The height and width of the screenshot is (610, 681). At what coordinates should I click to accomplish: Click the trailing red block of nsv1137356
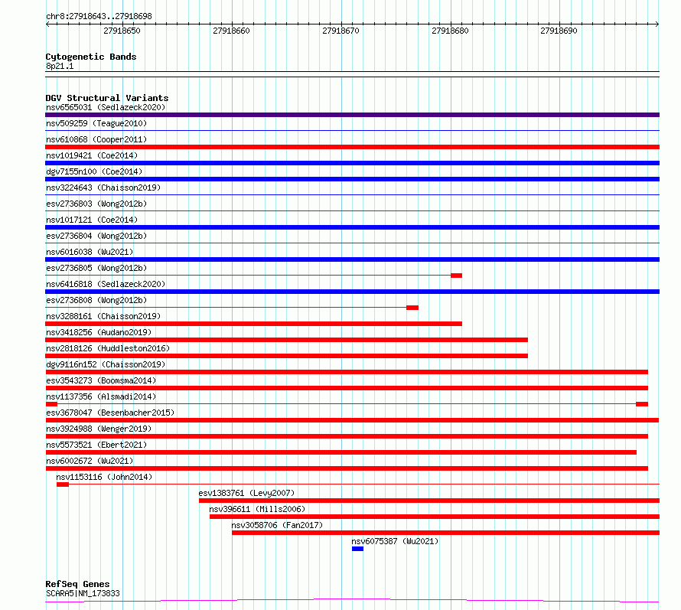[x=642, y=404]
